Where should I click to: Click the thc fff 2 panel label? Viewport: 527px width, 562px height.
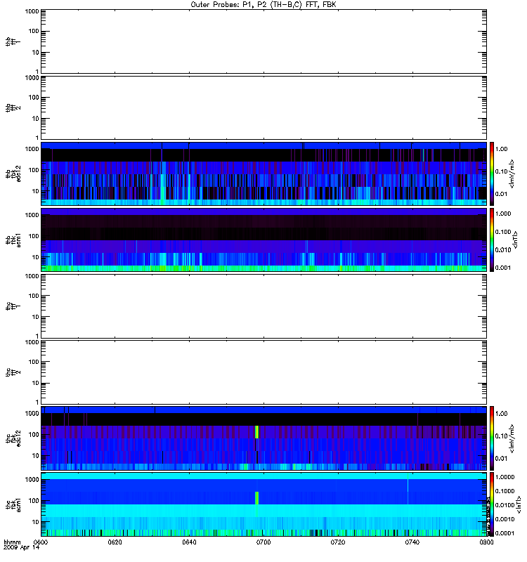(x=13, y=372)
